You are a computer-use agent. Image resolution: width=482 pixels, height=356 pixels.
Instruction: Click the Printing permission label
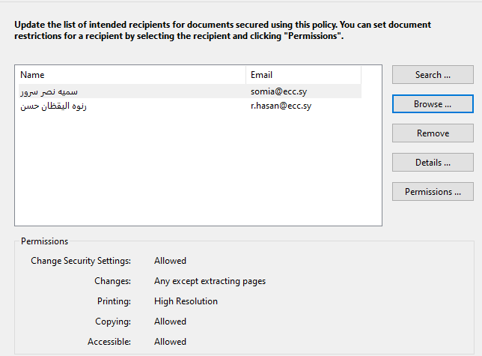point(114,301)
